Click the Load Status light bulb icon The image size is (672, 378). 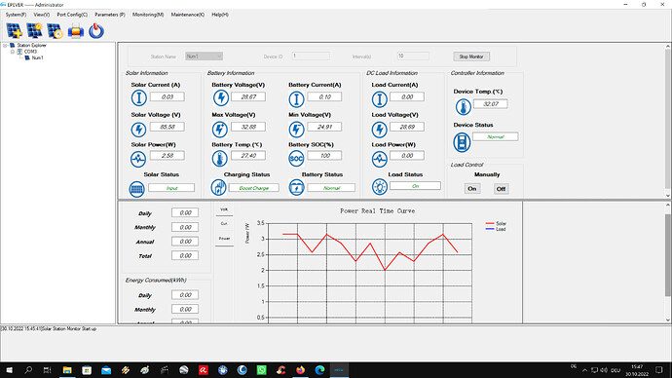coord(379,187)
